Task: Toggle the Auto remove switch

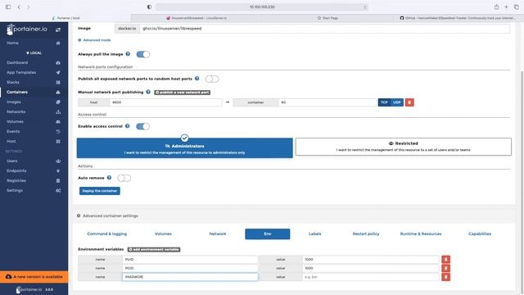Action: click(x=124, y=178)
